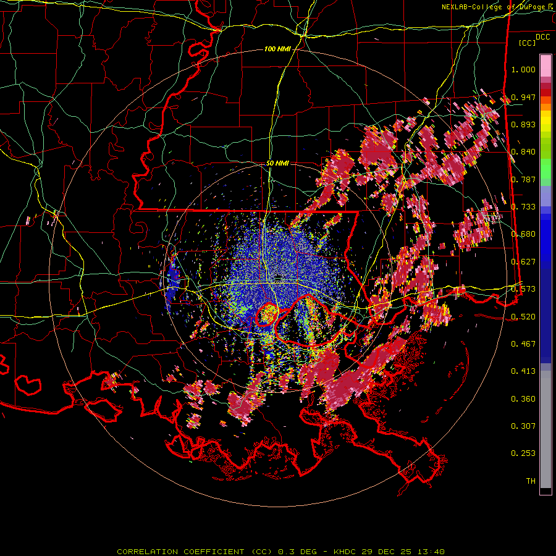Click the TH threshold label on scale
556x556 pixels.
click(x=531, y=481)
